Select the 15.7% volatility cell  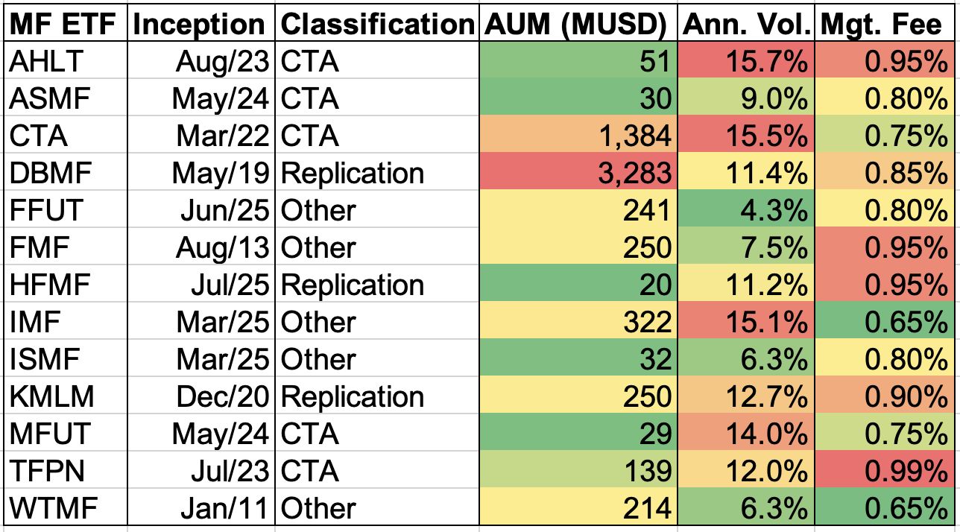(747, 62)
